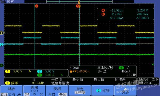
Task: Select 75 ohm termination option
Action: pos(34,94)
